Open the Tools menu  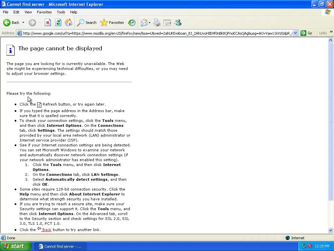pos(61,12)
